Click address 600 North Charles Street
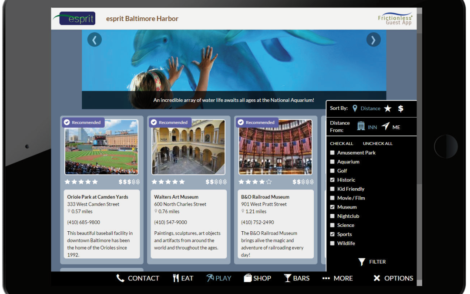The height and width of the screenshot is (294, 470). click(x=180, y=204)
